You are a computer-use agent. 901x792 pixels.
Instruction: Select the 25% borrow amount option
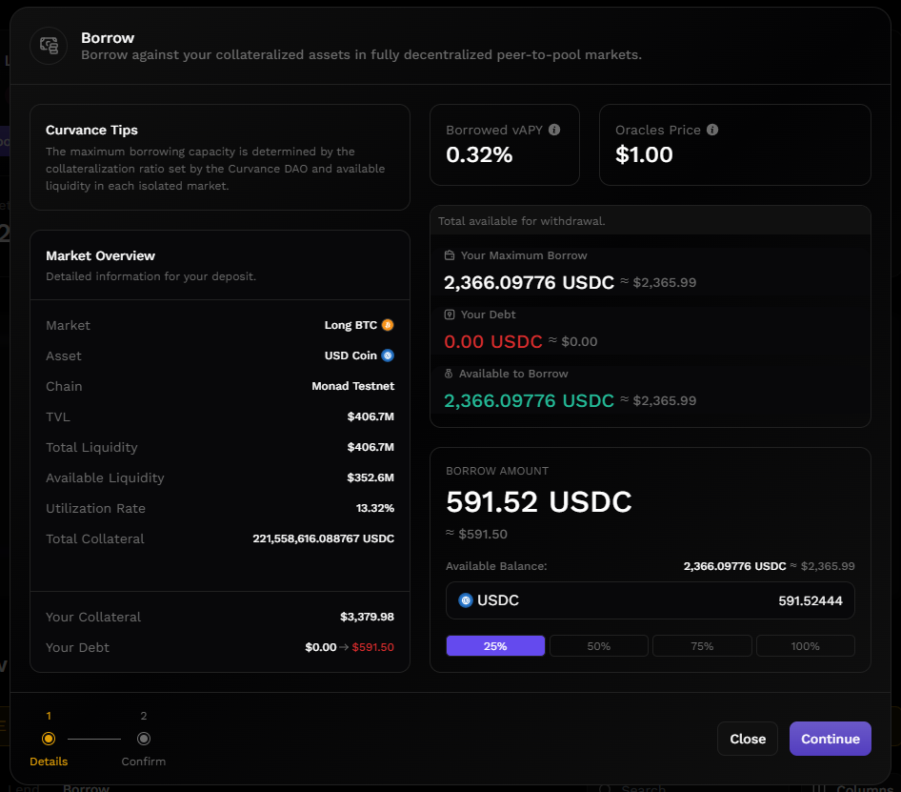(x=495, y=646)
